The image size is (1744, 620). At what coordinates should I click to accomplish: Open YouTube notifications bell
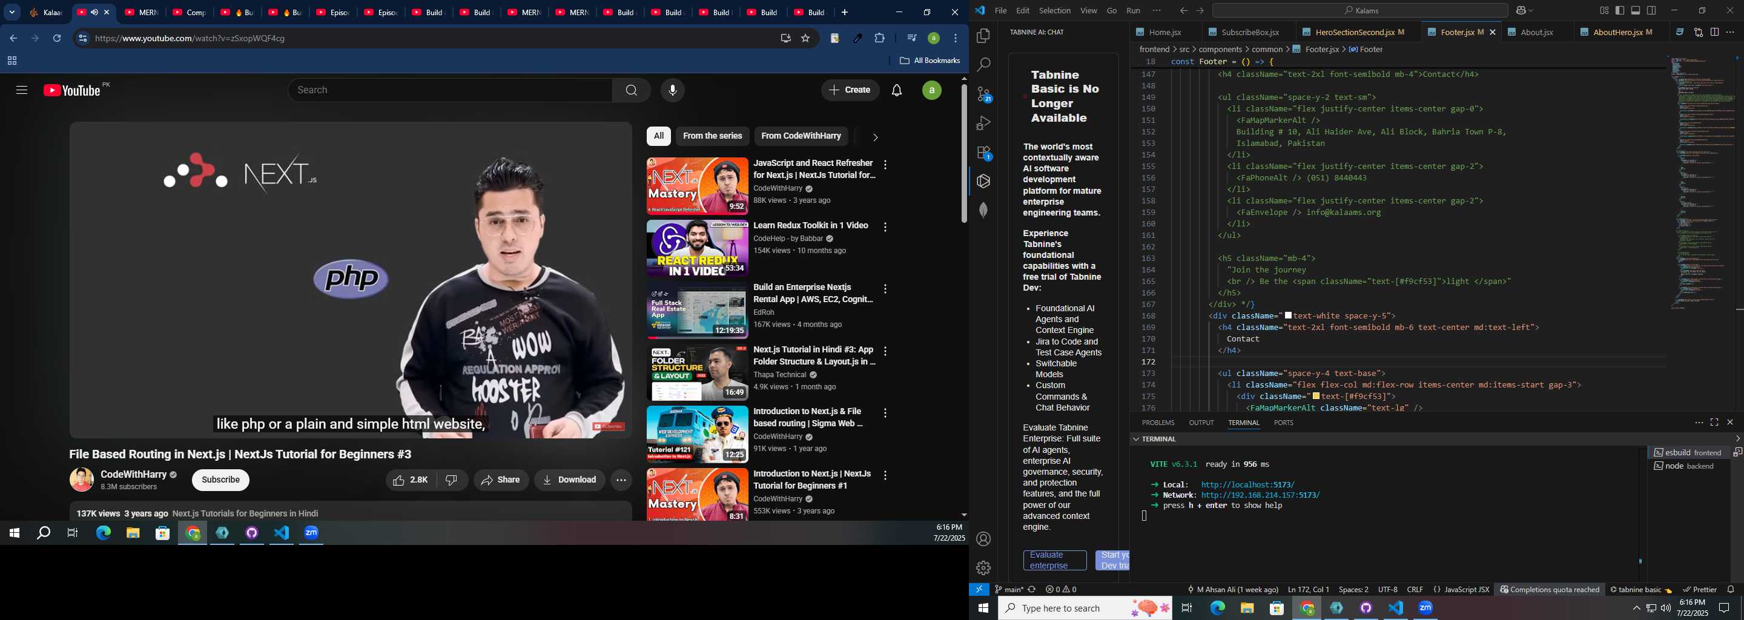[896, 90]
